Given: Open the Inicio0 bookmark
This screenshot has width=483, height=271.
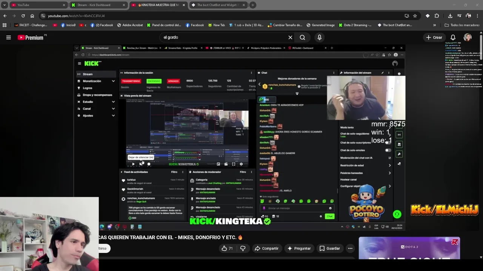Looking at the screenshot, I should 68,25.
